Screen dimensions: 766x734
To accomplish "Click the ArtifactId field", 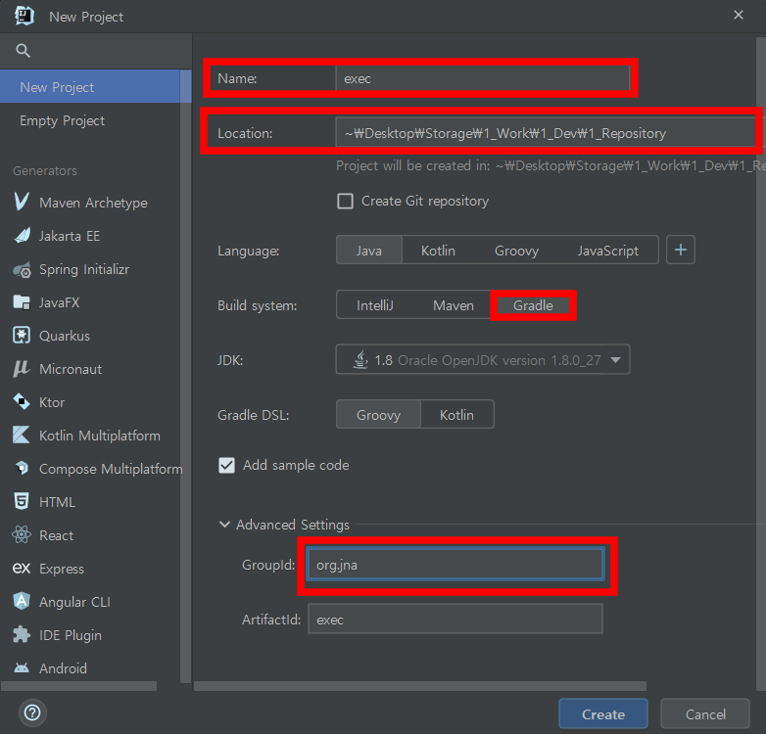I will point(455,619).
